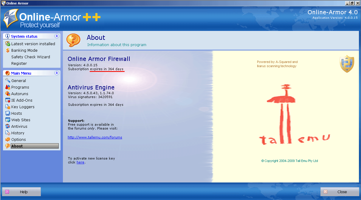The width and height of the screenshot is (361, 200).
Task: Click the gold shield emblem icon
Action: [x=347, y=64]
